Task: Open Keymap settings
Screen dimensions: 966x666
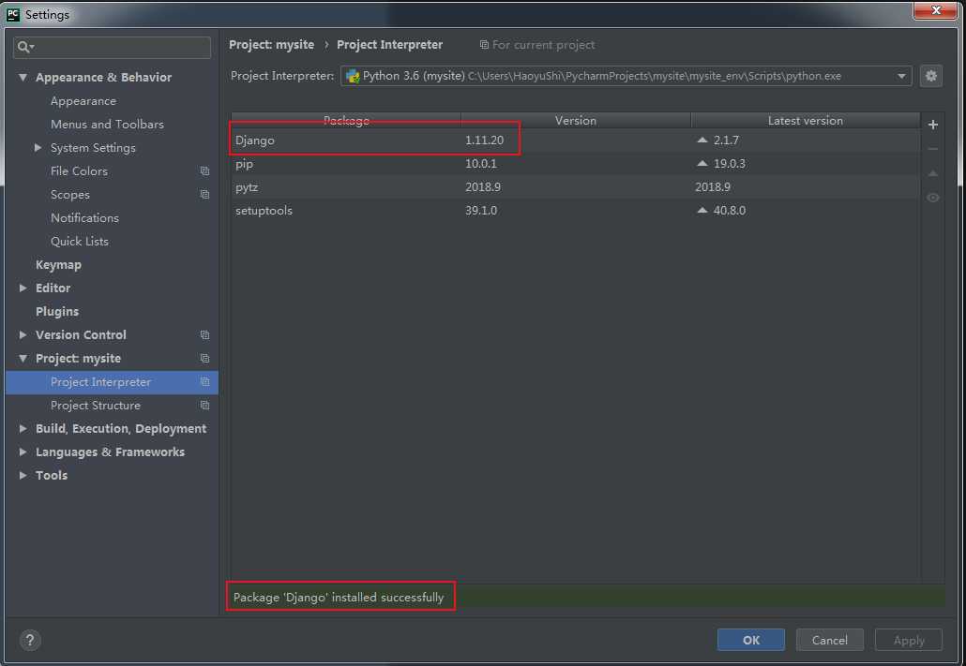Action: (58, 265)
